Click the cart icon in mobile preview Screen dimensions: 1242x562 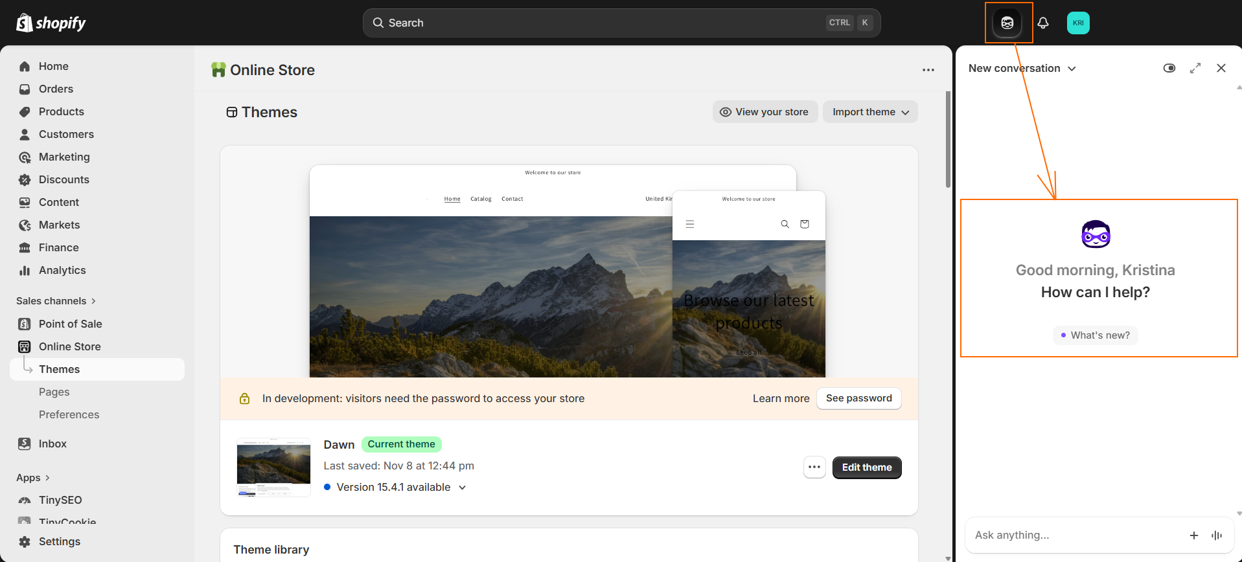click(805, 224)
